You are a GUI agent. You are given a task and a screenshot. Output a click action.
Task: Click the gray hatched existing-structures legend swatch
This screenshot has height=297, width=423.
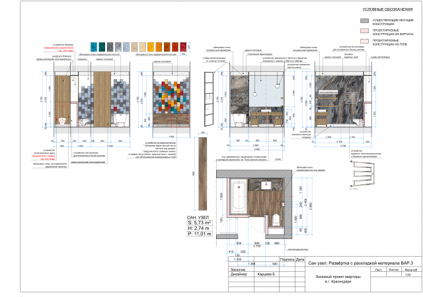click(364, 20)
